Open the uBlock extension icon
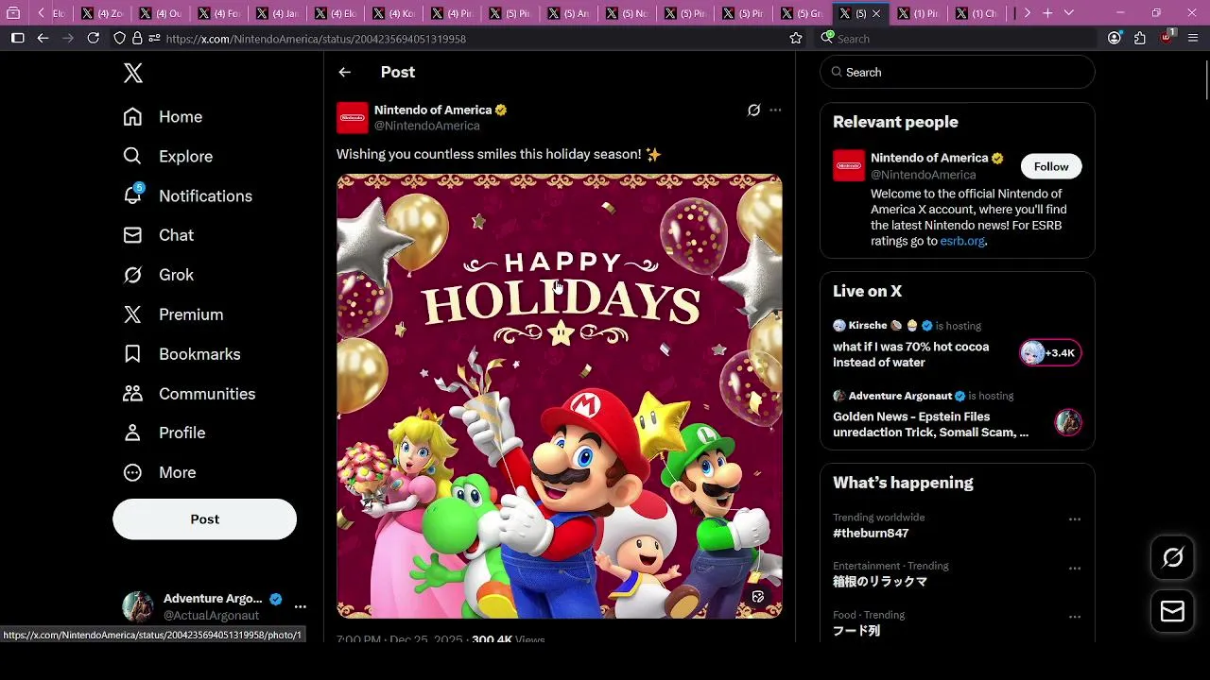This screenshot has height=680, width=1210. tap(1167, 38)
